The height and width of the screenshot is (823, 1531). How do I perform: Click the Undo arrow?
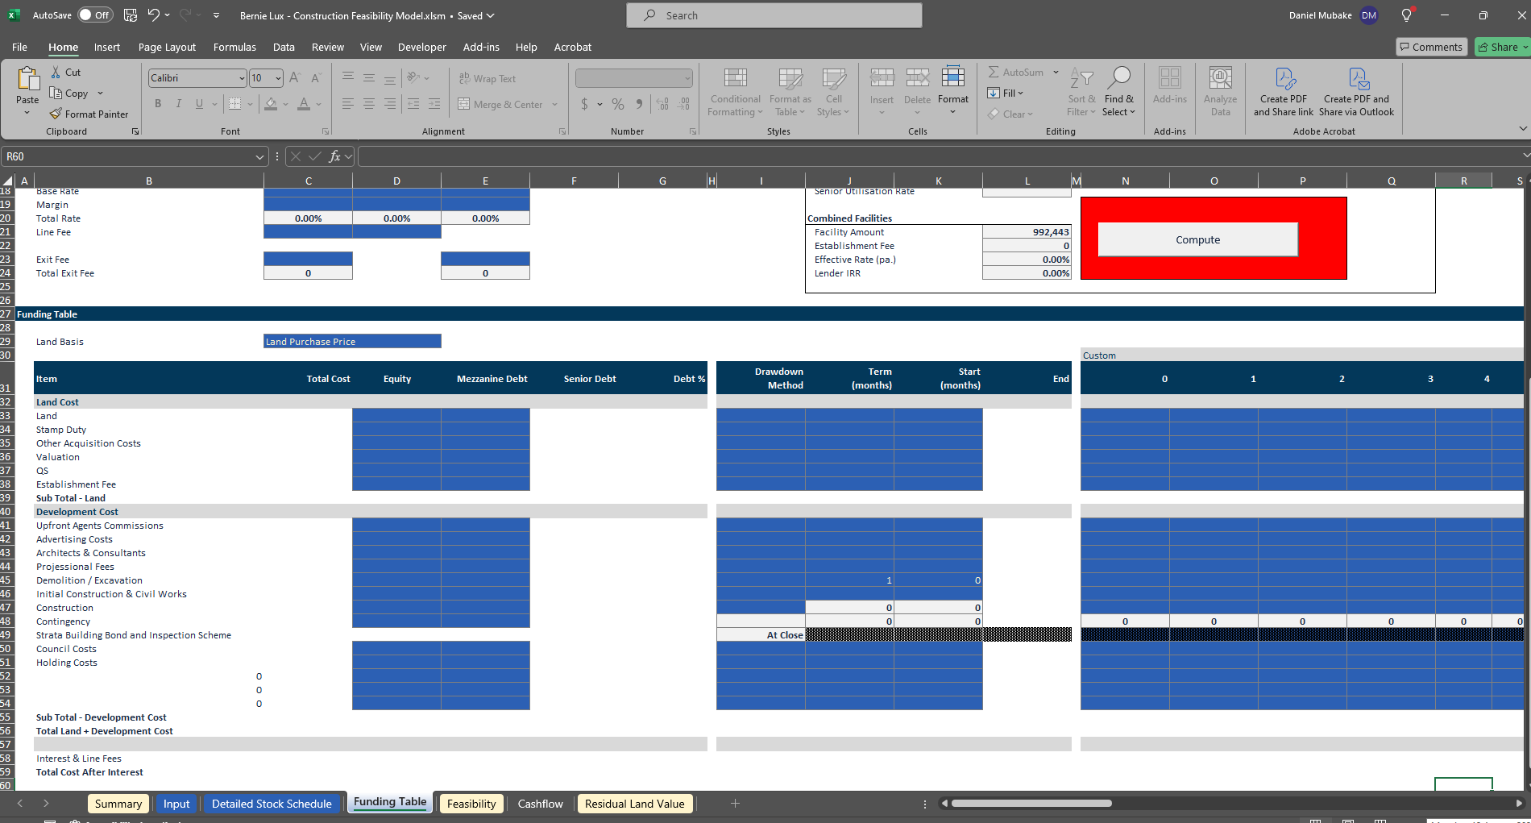[x=153, y=15]
